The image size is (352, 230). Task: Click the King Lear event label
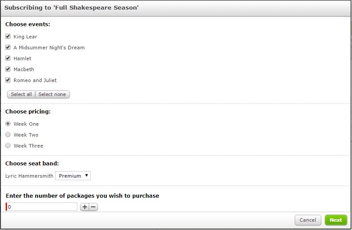tap(25, 37)
